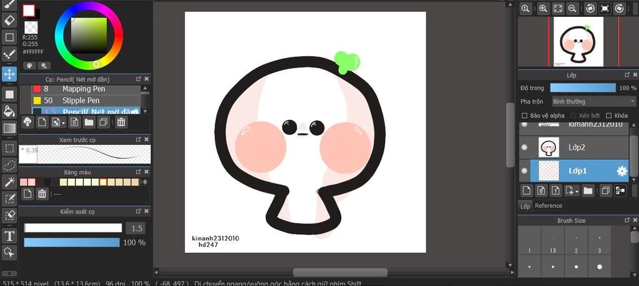The width and height of the screenshot is (639, 286).
Task: Undock the Brush Size panel
Action: click(x=627, y=220)
